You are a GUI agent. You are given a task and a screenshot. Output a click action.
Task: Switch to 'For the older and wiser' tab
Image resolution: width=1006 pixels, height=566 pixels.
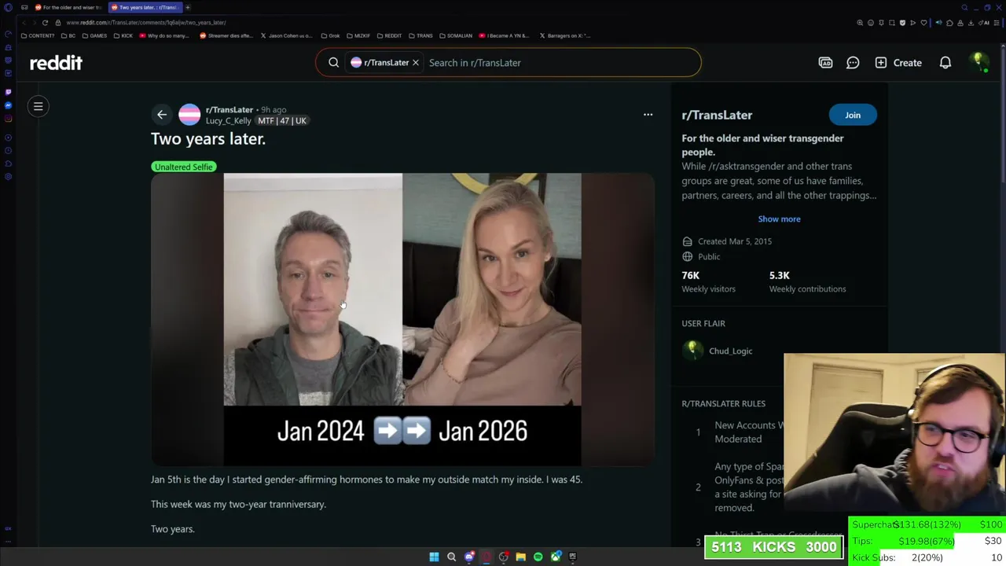(68, 7)
